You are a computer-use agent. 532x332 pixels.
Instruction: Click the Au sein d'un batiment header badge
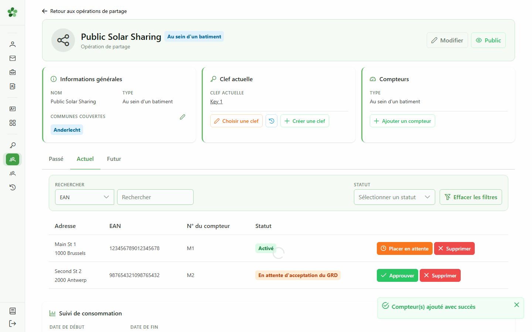tap(194, 37)
